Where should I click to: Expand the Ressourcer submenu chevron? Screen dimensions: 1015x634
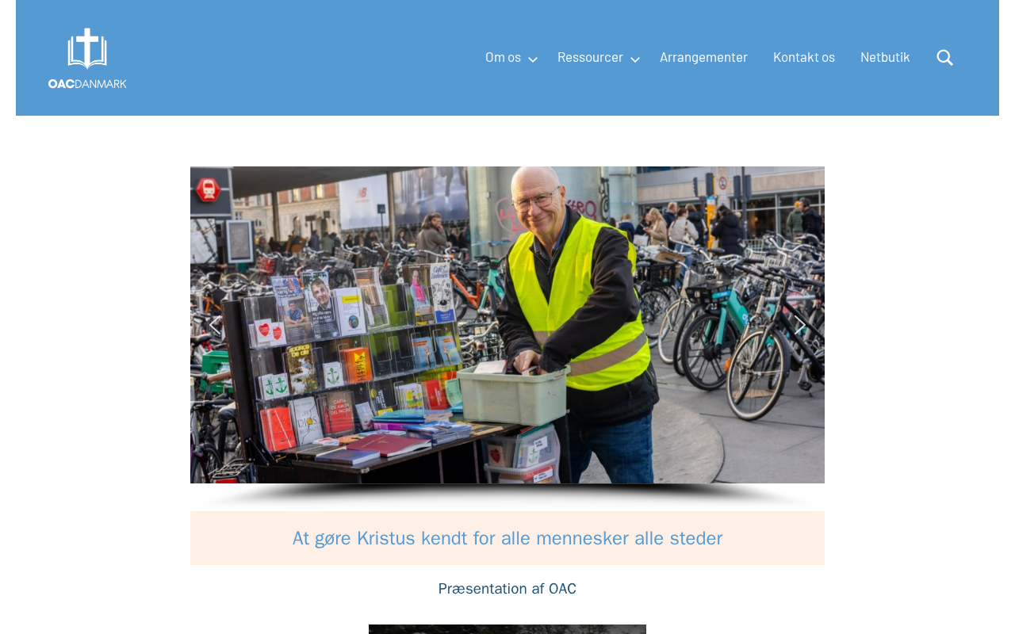635,59
